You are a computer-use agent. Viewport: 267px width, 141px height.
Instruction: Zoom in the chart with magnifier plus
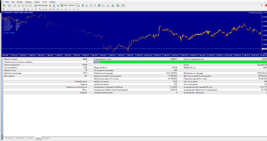[91, 6]
